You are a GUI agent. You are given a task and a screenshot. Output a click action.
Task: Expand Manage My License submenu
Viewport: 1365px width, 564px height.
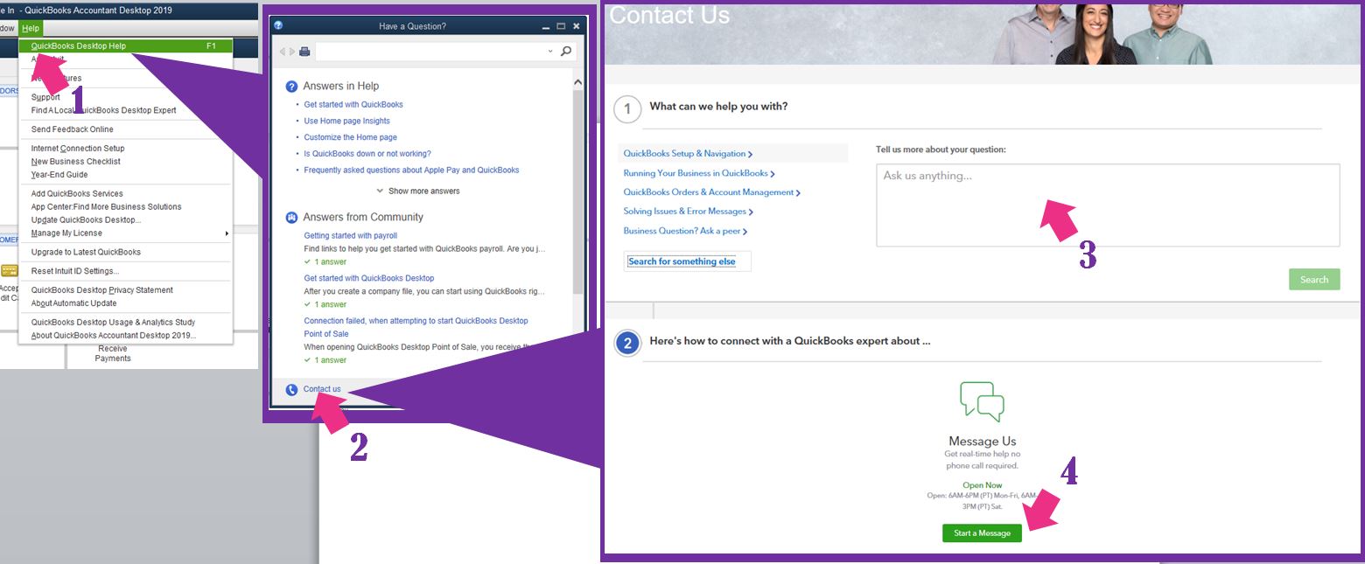click(x=125, y=233)
